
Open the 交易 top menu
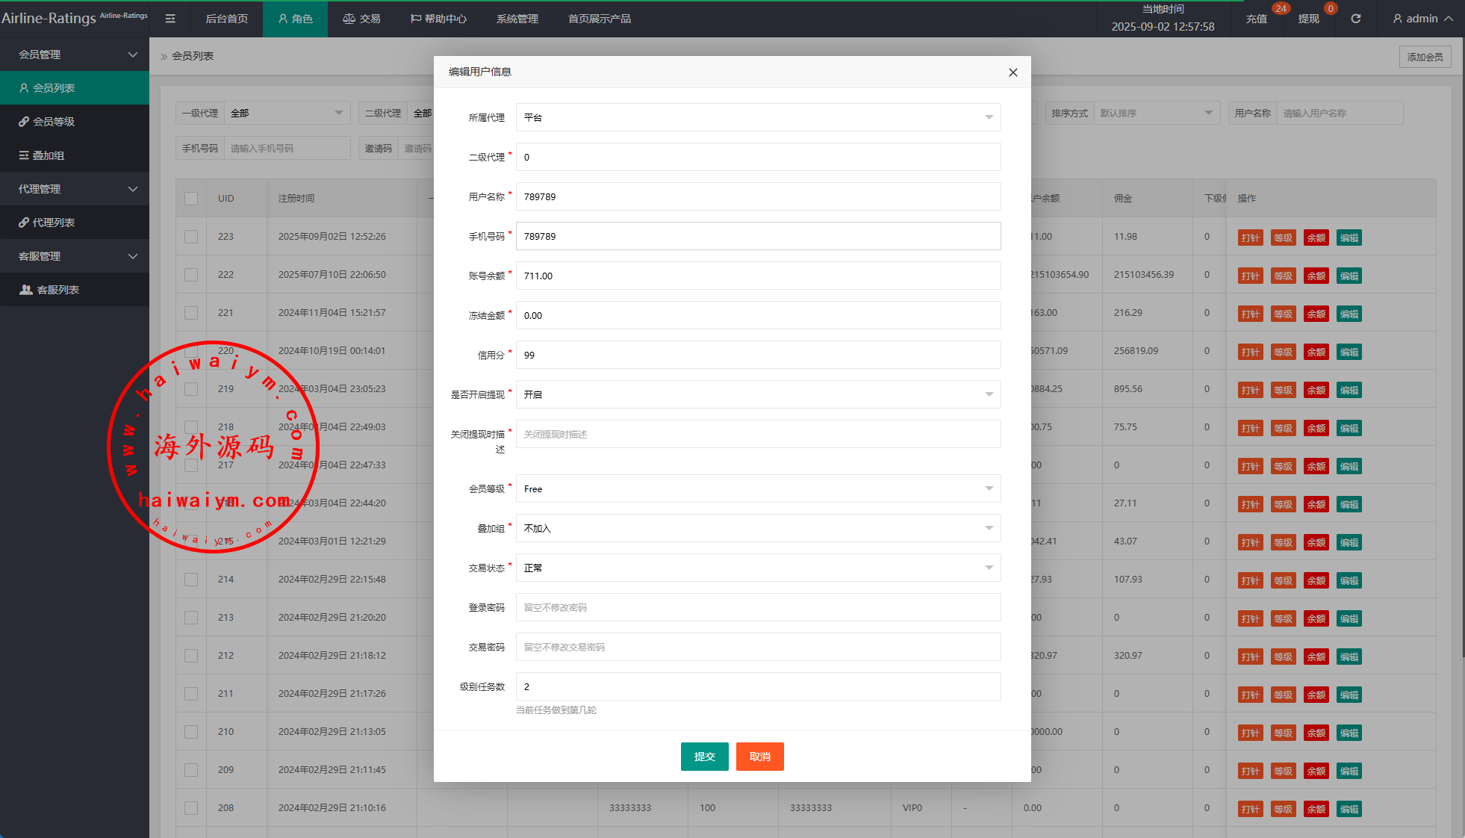coord(361,19)
